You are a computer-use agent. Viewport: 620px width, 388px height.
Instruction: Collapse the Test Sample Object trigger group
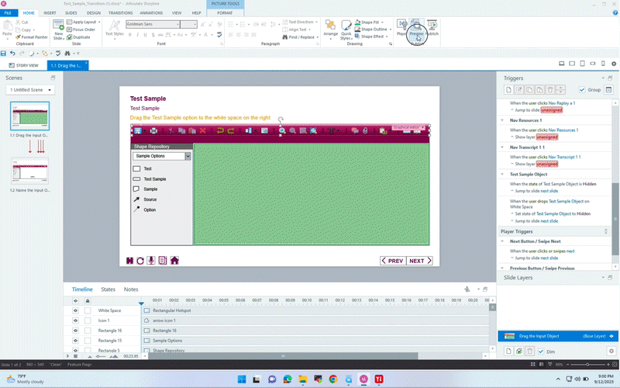[x=503, y=175]
